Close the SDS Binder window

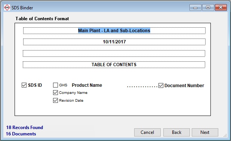[221, 7]
